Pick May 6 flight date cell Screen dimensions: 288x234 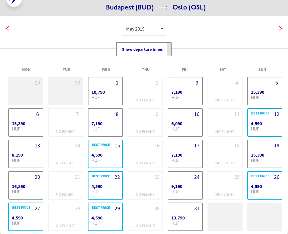tap(26, 122)
